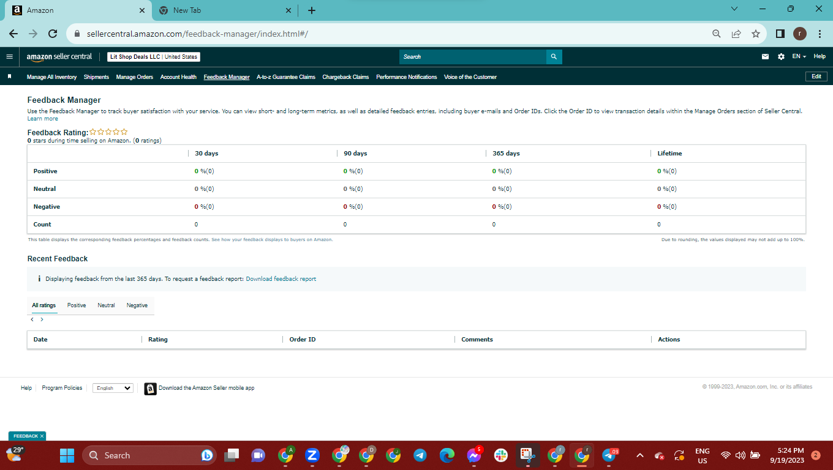Click the Lifetime column header
The width and height of the screenshot is (833, 470).
pyautogui.click(x=669, y=154)
